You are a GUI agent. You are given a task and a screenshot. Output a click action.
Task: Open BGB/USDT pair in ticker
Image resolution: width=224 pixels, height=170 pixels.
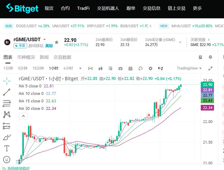point(134,26)
